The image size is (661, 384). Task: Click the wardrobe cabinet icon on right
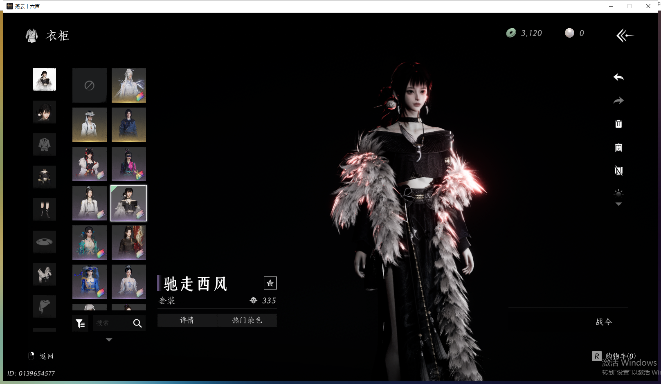click(618, 148)
